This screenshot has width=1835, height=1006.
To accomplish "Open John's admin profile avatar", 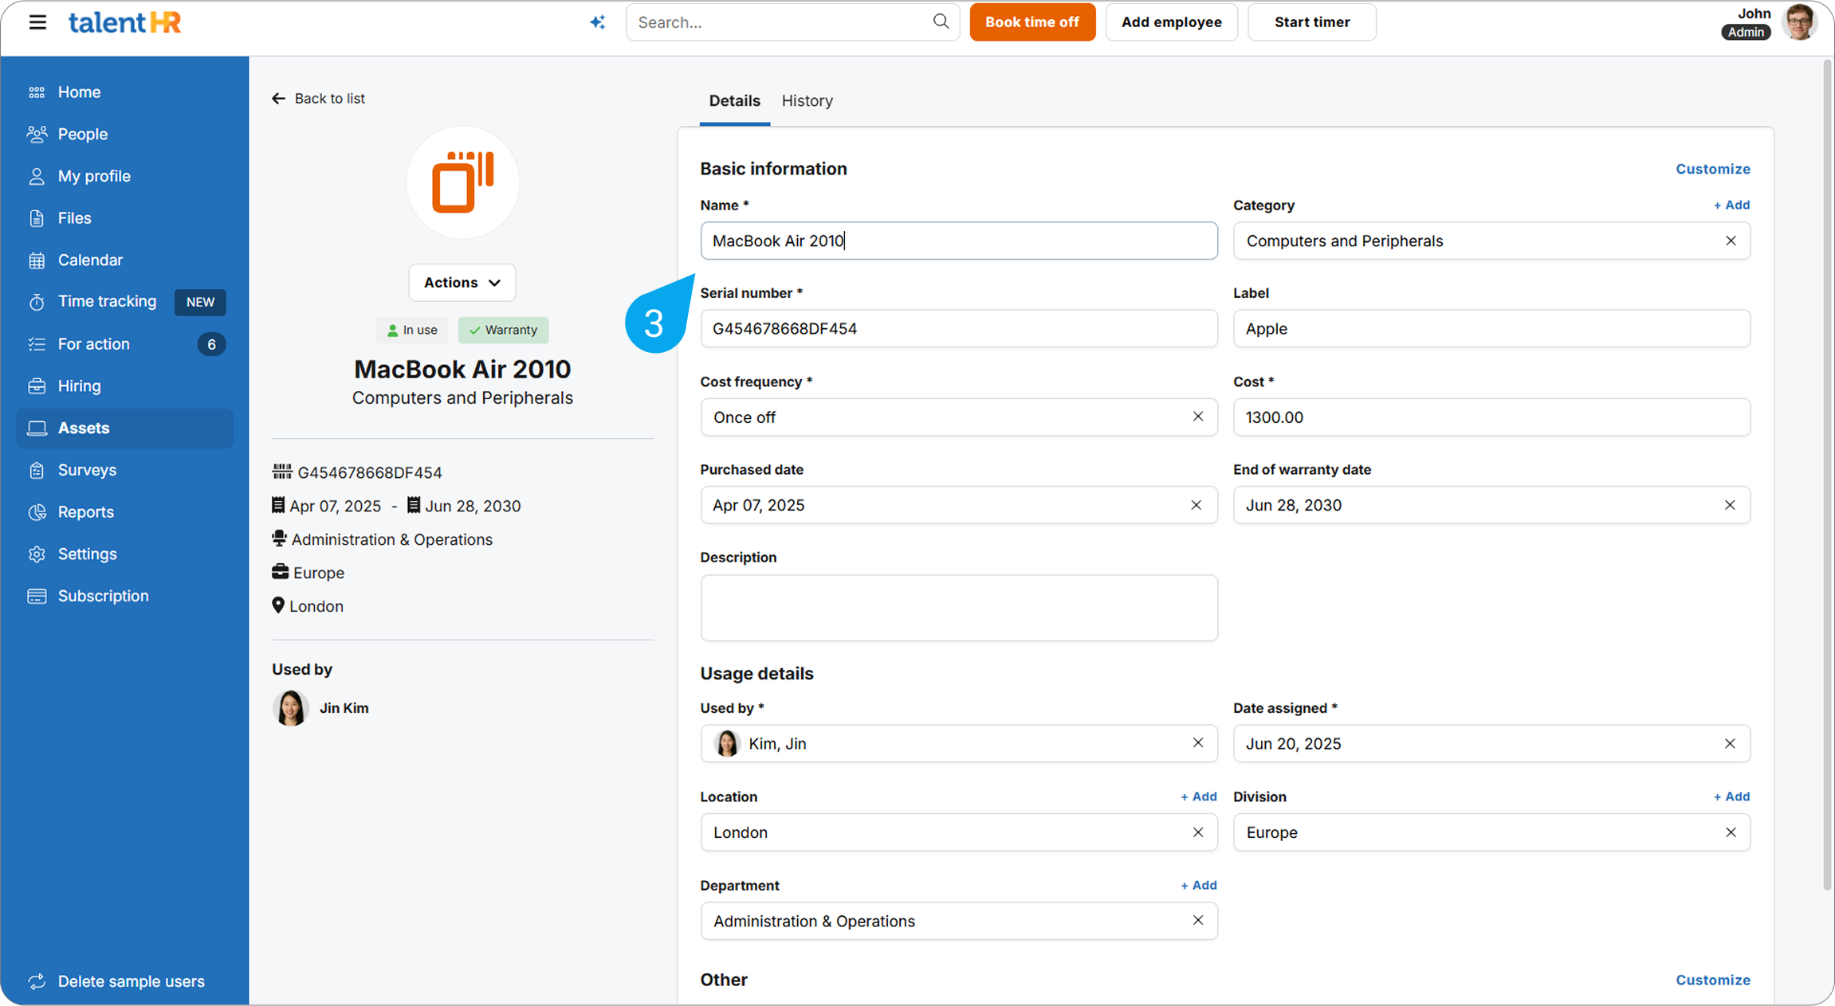I will click(1799, 22).
